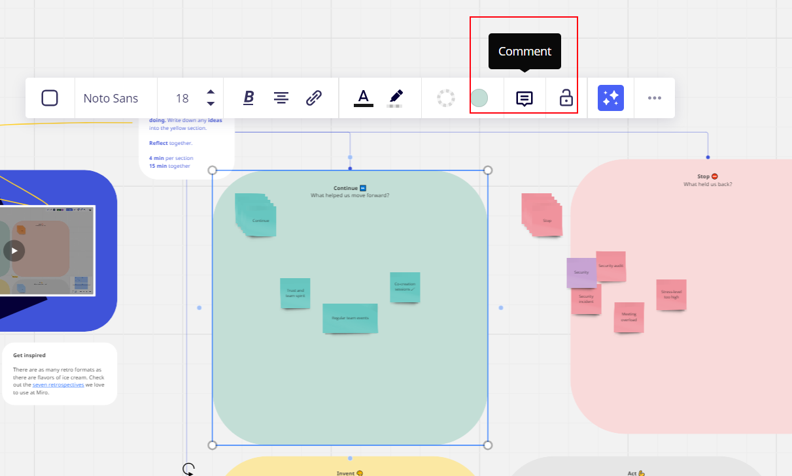Click the 'What helped us move forward?' subtitle
This screenshot has height=476, width=792.
tap(350, 195)
